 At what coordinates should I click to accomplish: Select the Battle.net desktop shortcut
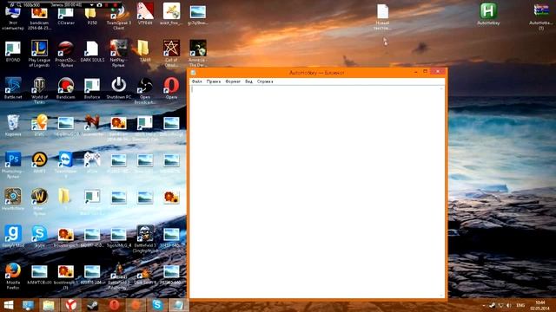point(13,88)
